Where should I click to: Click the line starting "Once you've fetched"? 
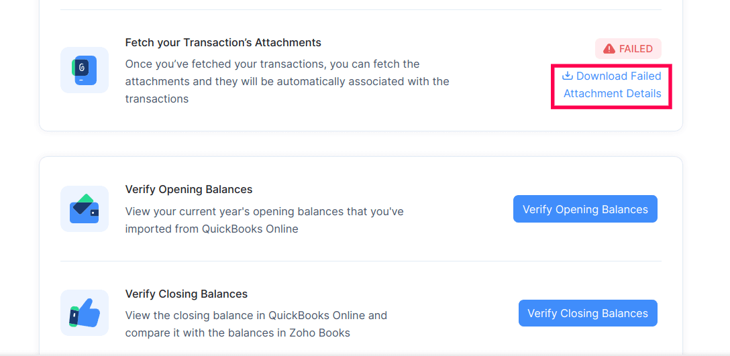pos(272,64)
